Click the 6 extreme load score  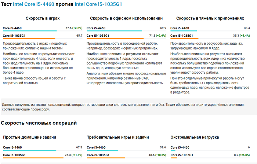tap(249, 147)
